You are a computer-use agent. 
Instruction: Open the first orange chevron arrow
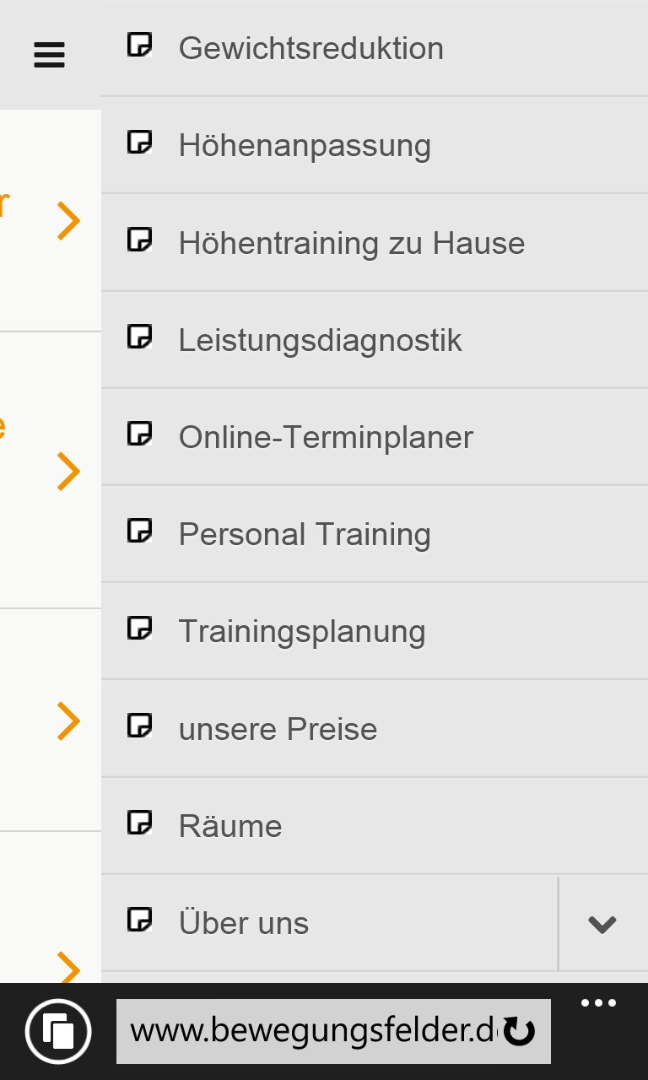(x=68, y=221)
